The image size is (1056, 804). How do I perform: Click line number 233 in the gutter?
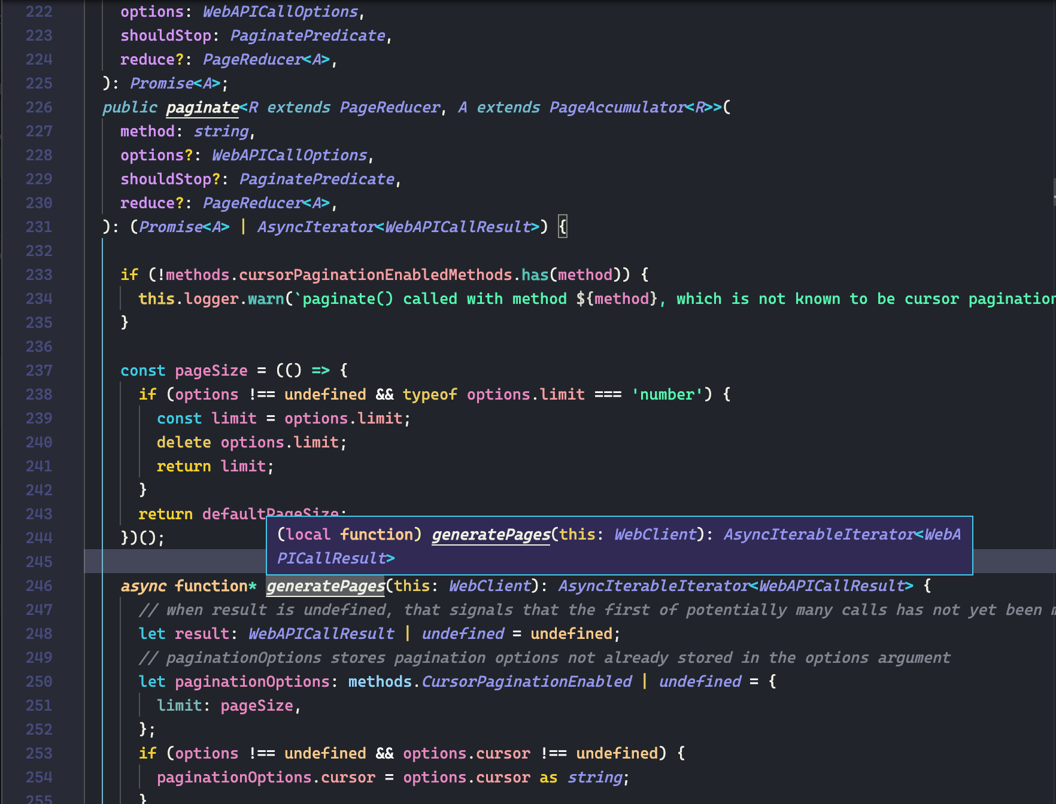(39, 275)
